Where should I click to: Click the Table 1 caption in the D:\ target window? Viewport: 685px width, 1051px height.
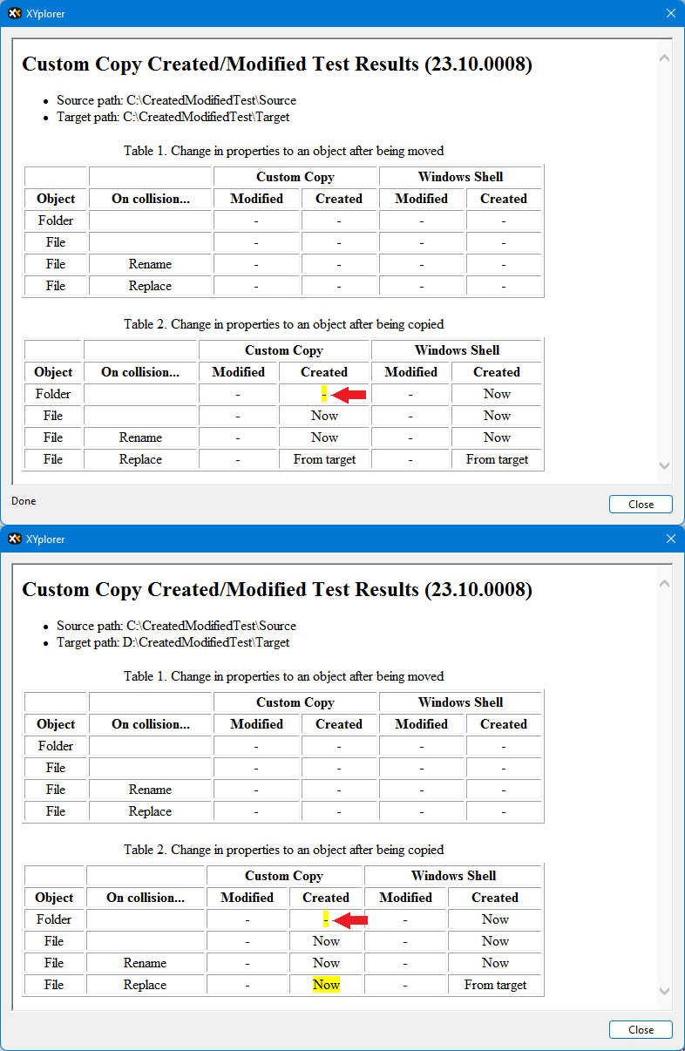click(283, 676)
